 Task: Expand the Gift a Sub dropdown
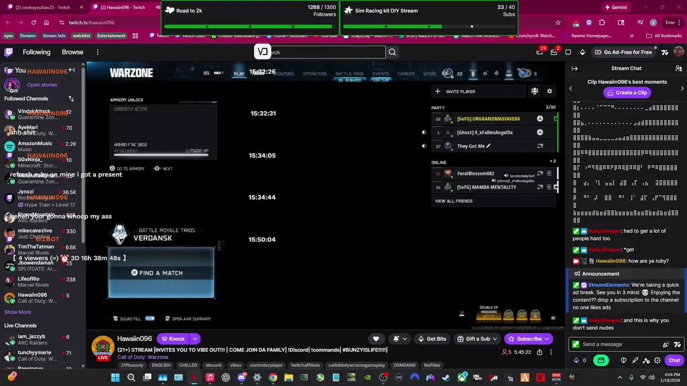pos(495,339)
